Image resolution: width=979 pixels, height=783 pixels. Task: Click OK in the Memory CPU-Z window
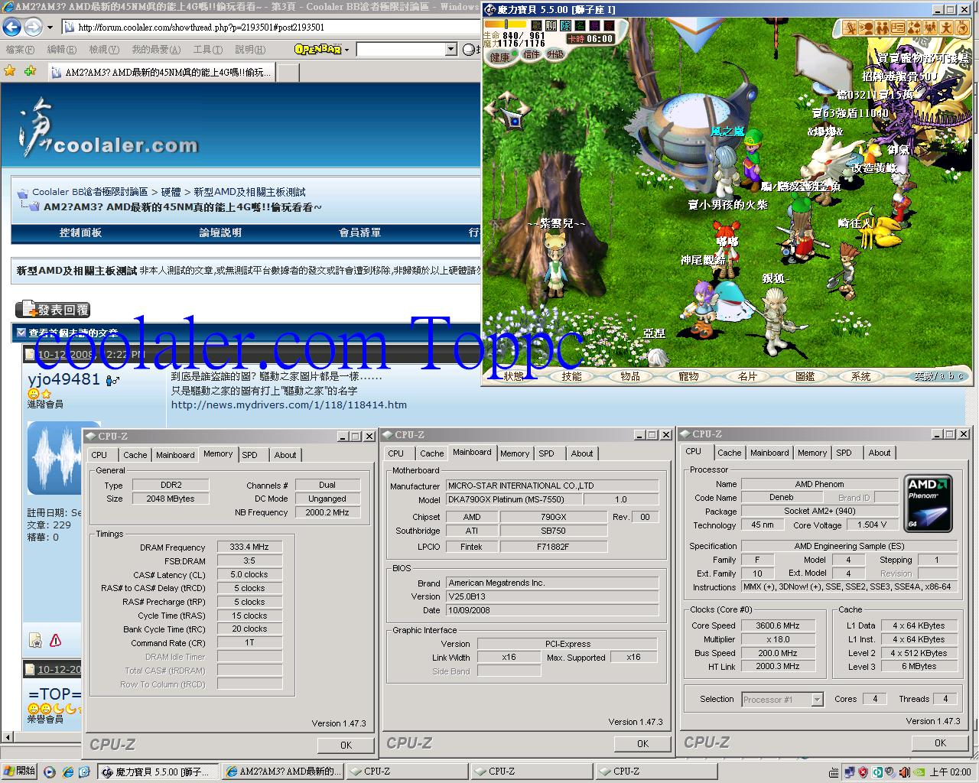point(346,745)
